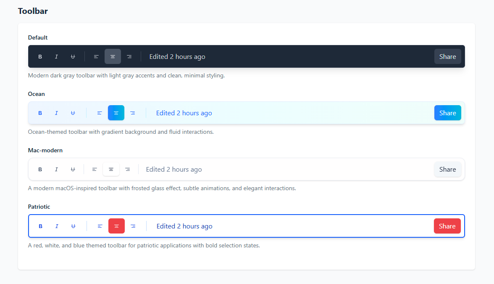This screenshot has height=284, width=494.
Task: Click 'Edited 2 hours ago' in Ocean toolbar
Action: (184, 113)
